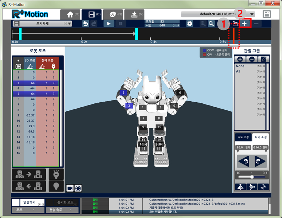The height and width of the screenshot is (218, 282).
Task: Select the cyan key frame at 0.0s
Action: coord(20,34)
